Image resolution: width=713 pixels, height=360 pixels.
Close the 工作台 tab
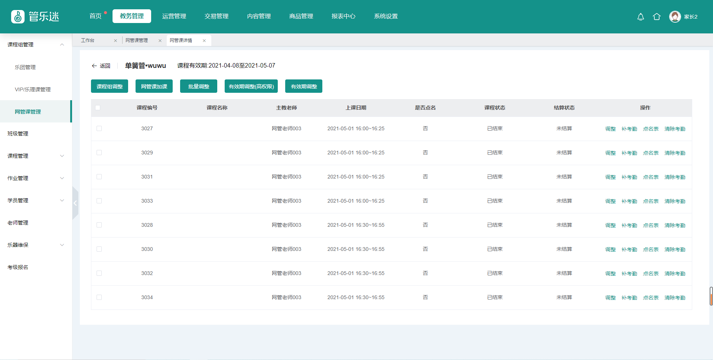115,41
